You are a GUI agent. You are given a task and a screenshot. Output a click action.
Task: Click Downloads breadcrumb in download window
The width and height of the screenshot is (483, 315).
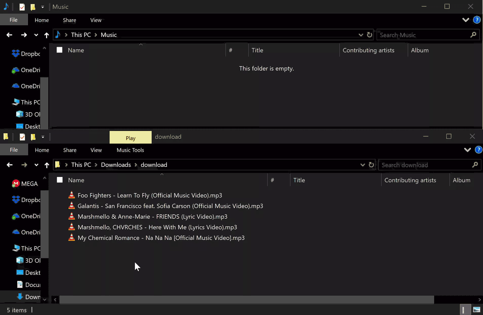116,165
